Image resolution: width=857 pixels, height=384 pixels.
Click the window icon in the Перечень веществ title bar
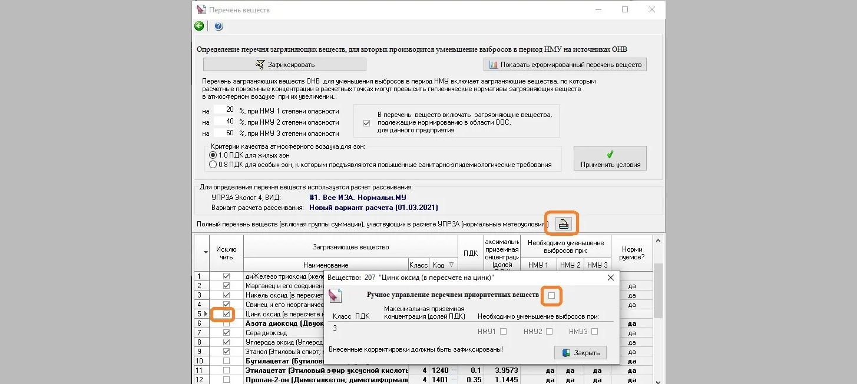point(201,9)
